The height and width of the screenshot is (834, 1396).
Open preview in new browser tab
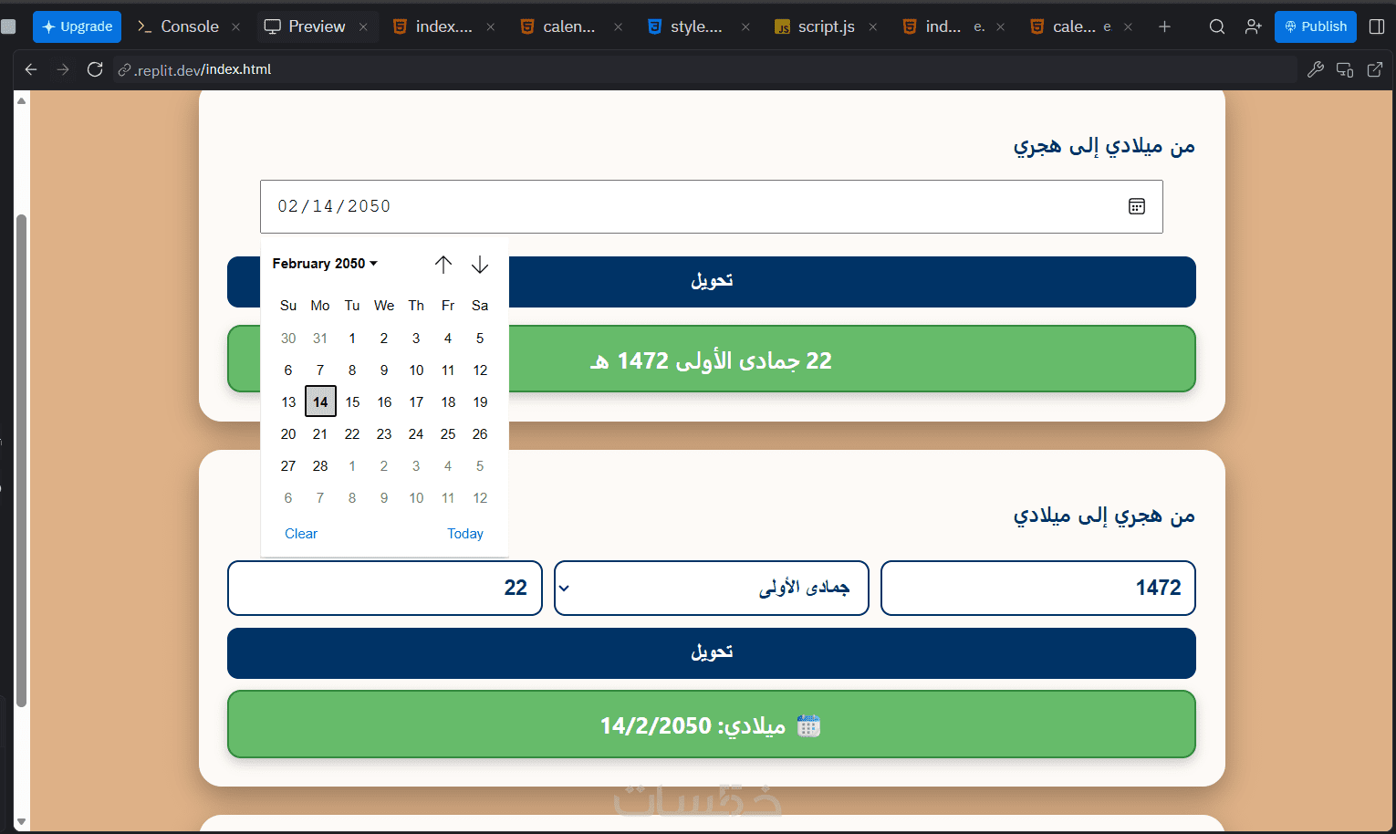click(x=1375, y=69)
